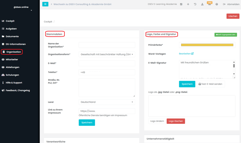Open the history clock icon
This screenshot has width=241, height=143.
point(195,4)
